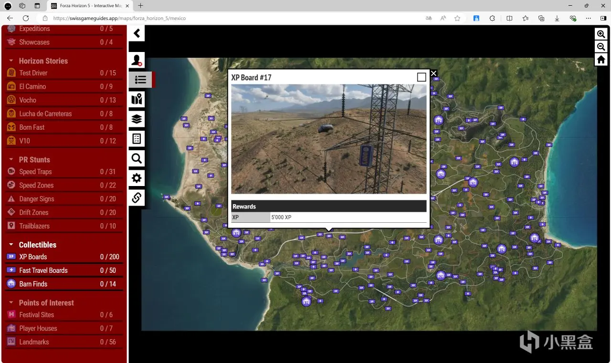
Task: Click the Festival Sites icon
Action: point(11,315)
